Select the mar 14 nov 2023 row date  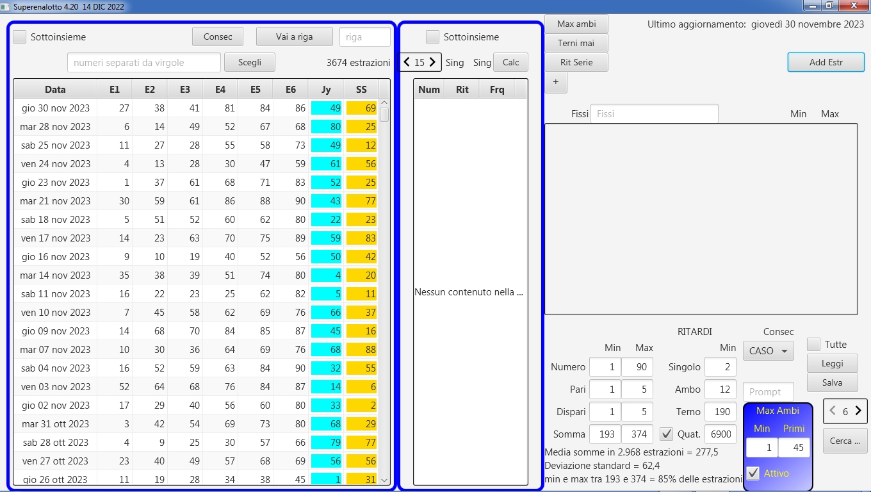[x=55, y=275]
